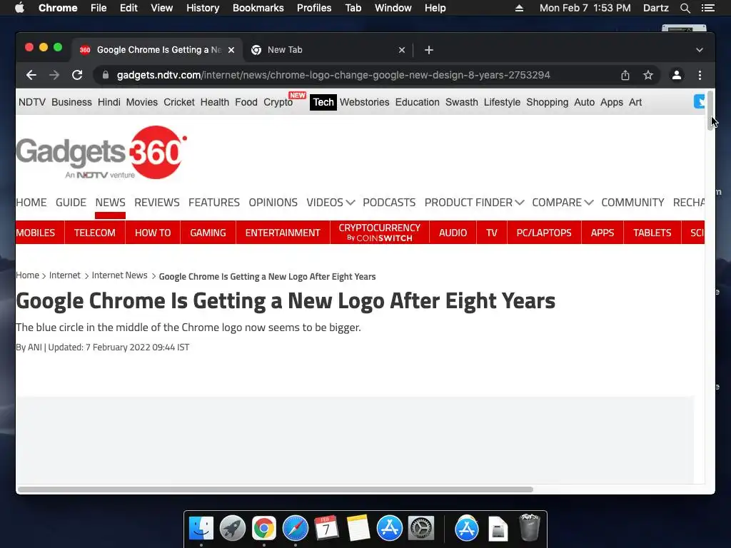The width and height of the screenshot is (731, 548).
Task: Go to the Home breadcrumb link
Action: 28,275
